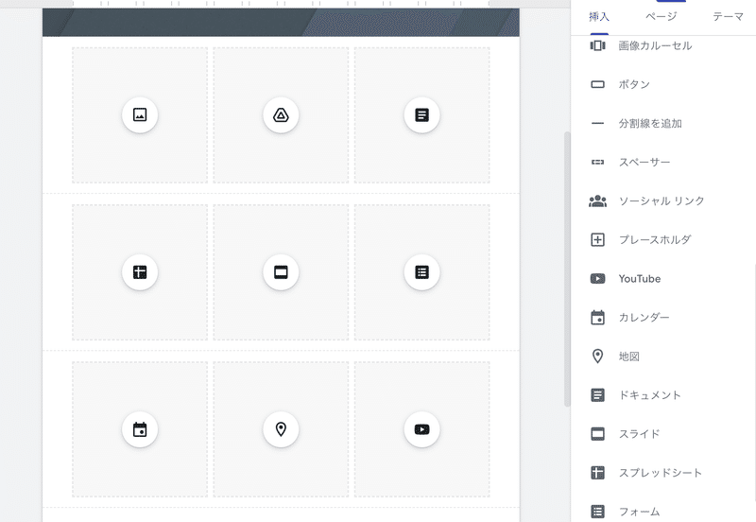The image size is (756, 522).
Task: Click the YouTube placeholder icon in the grid
Action: pos(421,429)
